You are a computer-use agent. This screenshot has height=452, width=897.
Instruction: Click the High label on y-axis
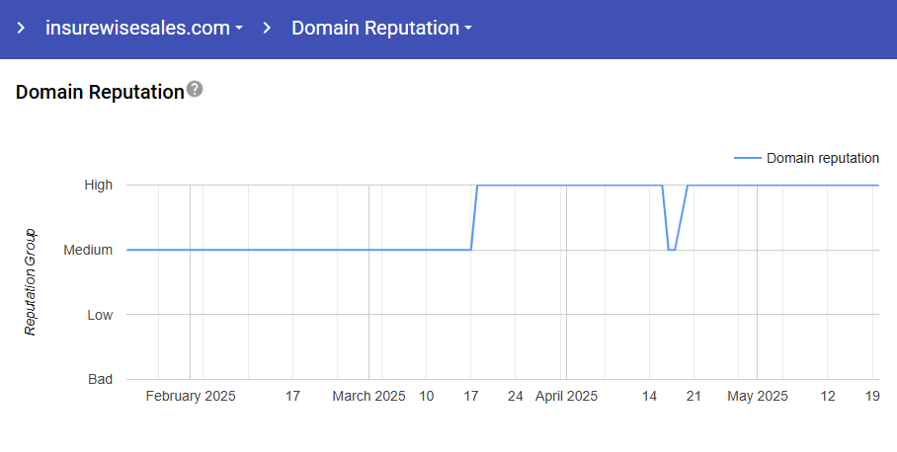pos(98,185)
